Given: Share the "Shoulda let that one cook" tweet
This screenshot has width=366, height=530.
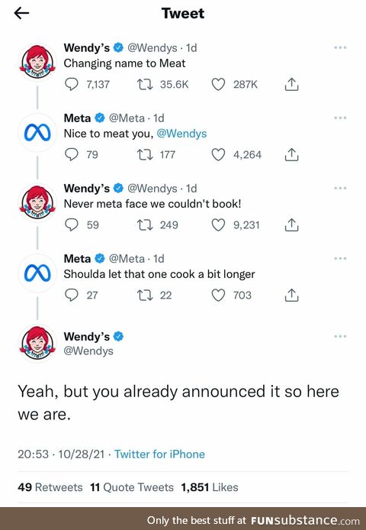Looking at the screenshot, I should [x=291, y=295].
